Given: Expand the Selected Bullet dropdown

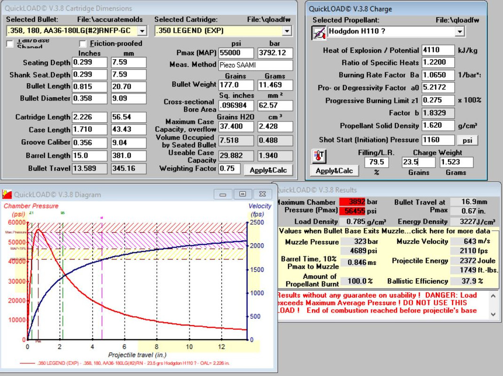Looking at the screenshot, I should click(142, 31).
